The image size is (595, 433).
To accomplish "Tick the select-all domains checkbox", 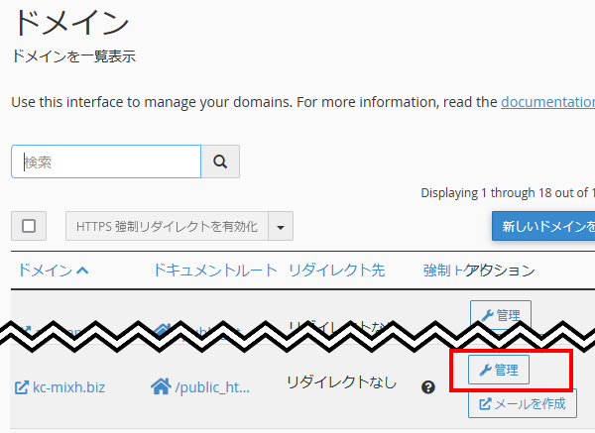I will (x=29, y=226).
